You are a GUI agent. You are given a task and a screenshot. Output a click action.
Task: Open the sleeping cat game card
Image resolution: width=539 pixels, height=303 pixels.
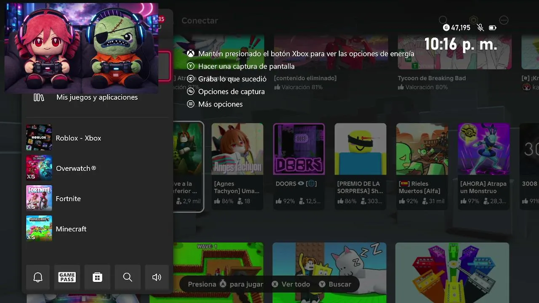pyautogui.click(x=329, y=273)
